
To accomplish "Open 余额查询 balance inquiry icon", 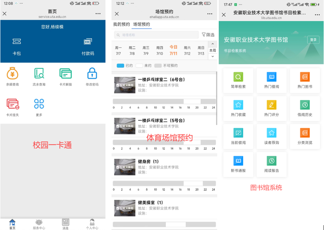I will pos(13,73).
